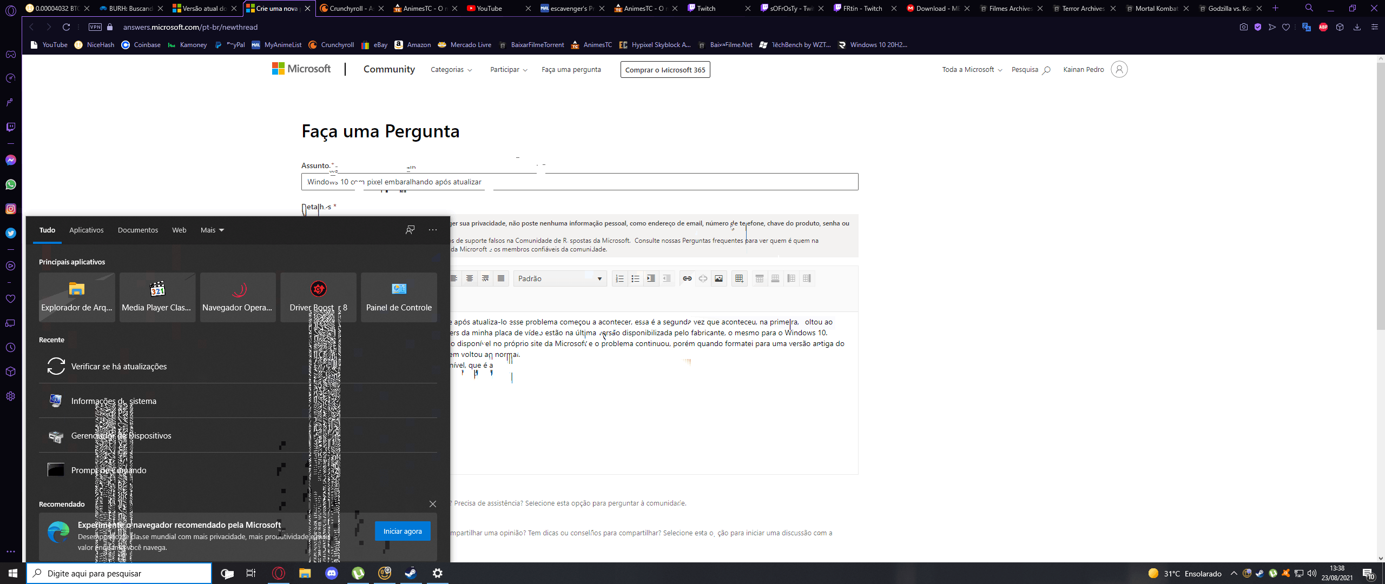
Task: Open Twitter in the Opera sidebar
Action: pyautogui.click(x=11, y=233)
